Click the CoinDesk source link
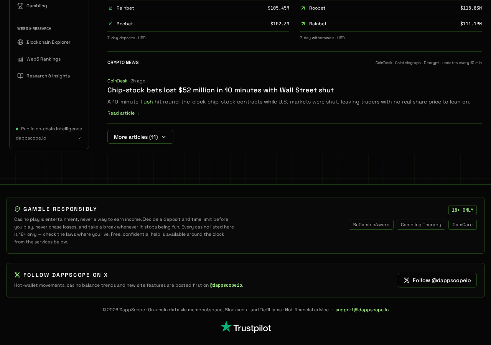This screenshot has width=491, height=345. (117, 81)
